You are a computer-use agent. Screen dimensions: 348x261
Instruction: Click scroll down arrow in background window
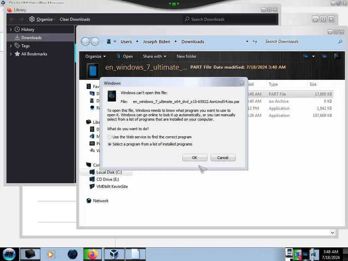click(332, 232)
